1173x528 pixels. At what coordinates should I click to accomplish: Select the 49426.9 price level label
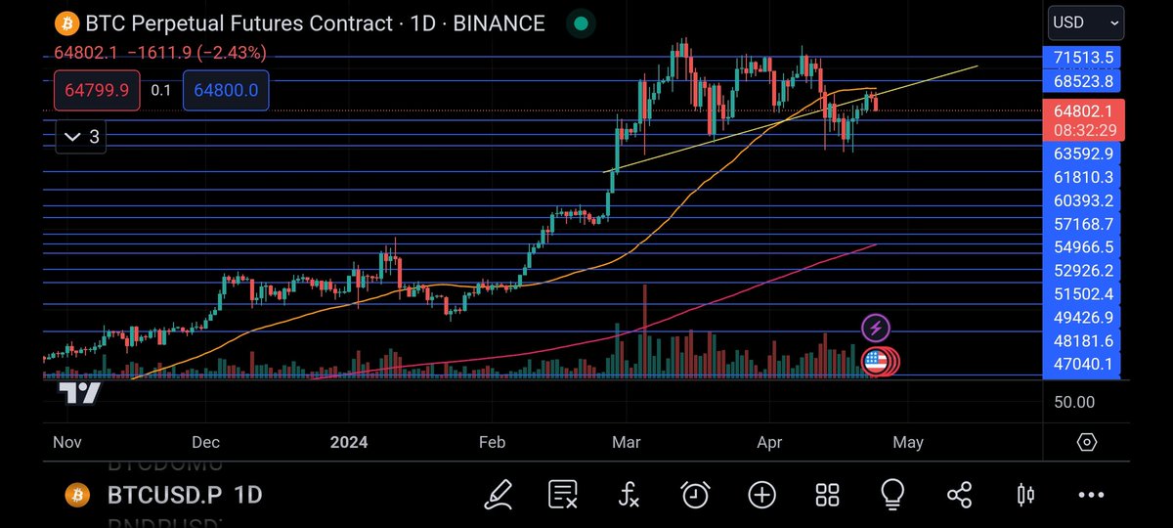coord(1082,318)
